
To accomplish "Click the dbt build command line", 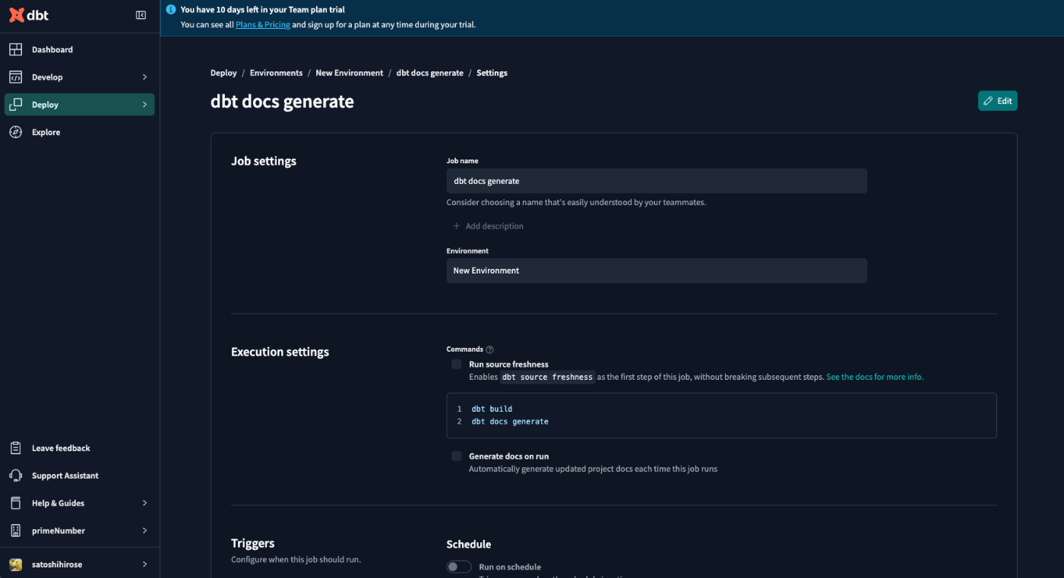I will tap(492, 409).
